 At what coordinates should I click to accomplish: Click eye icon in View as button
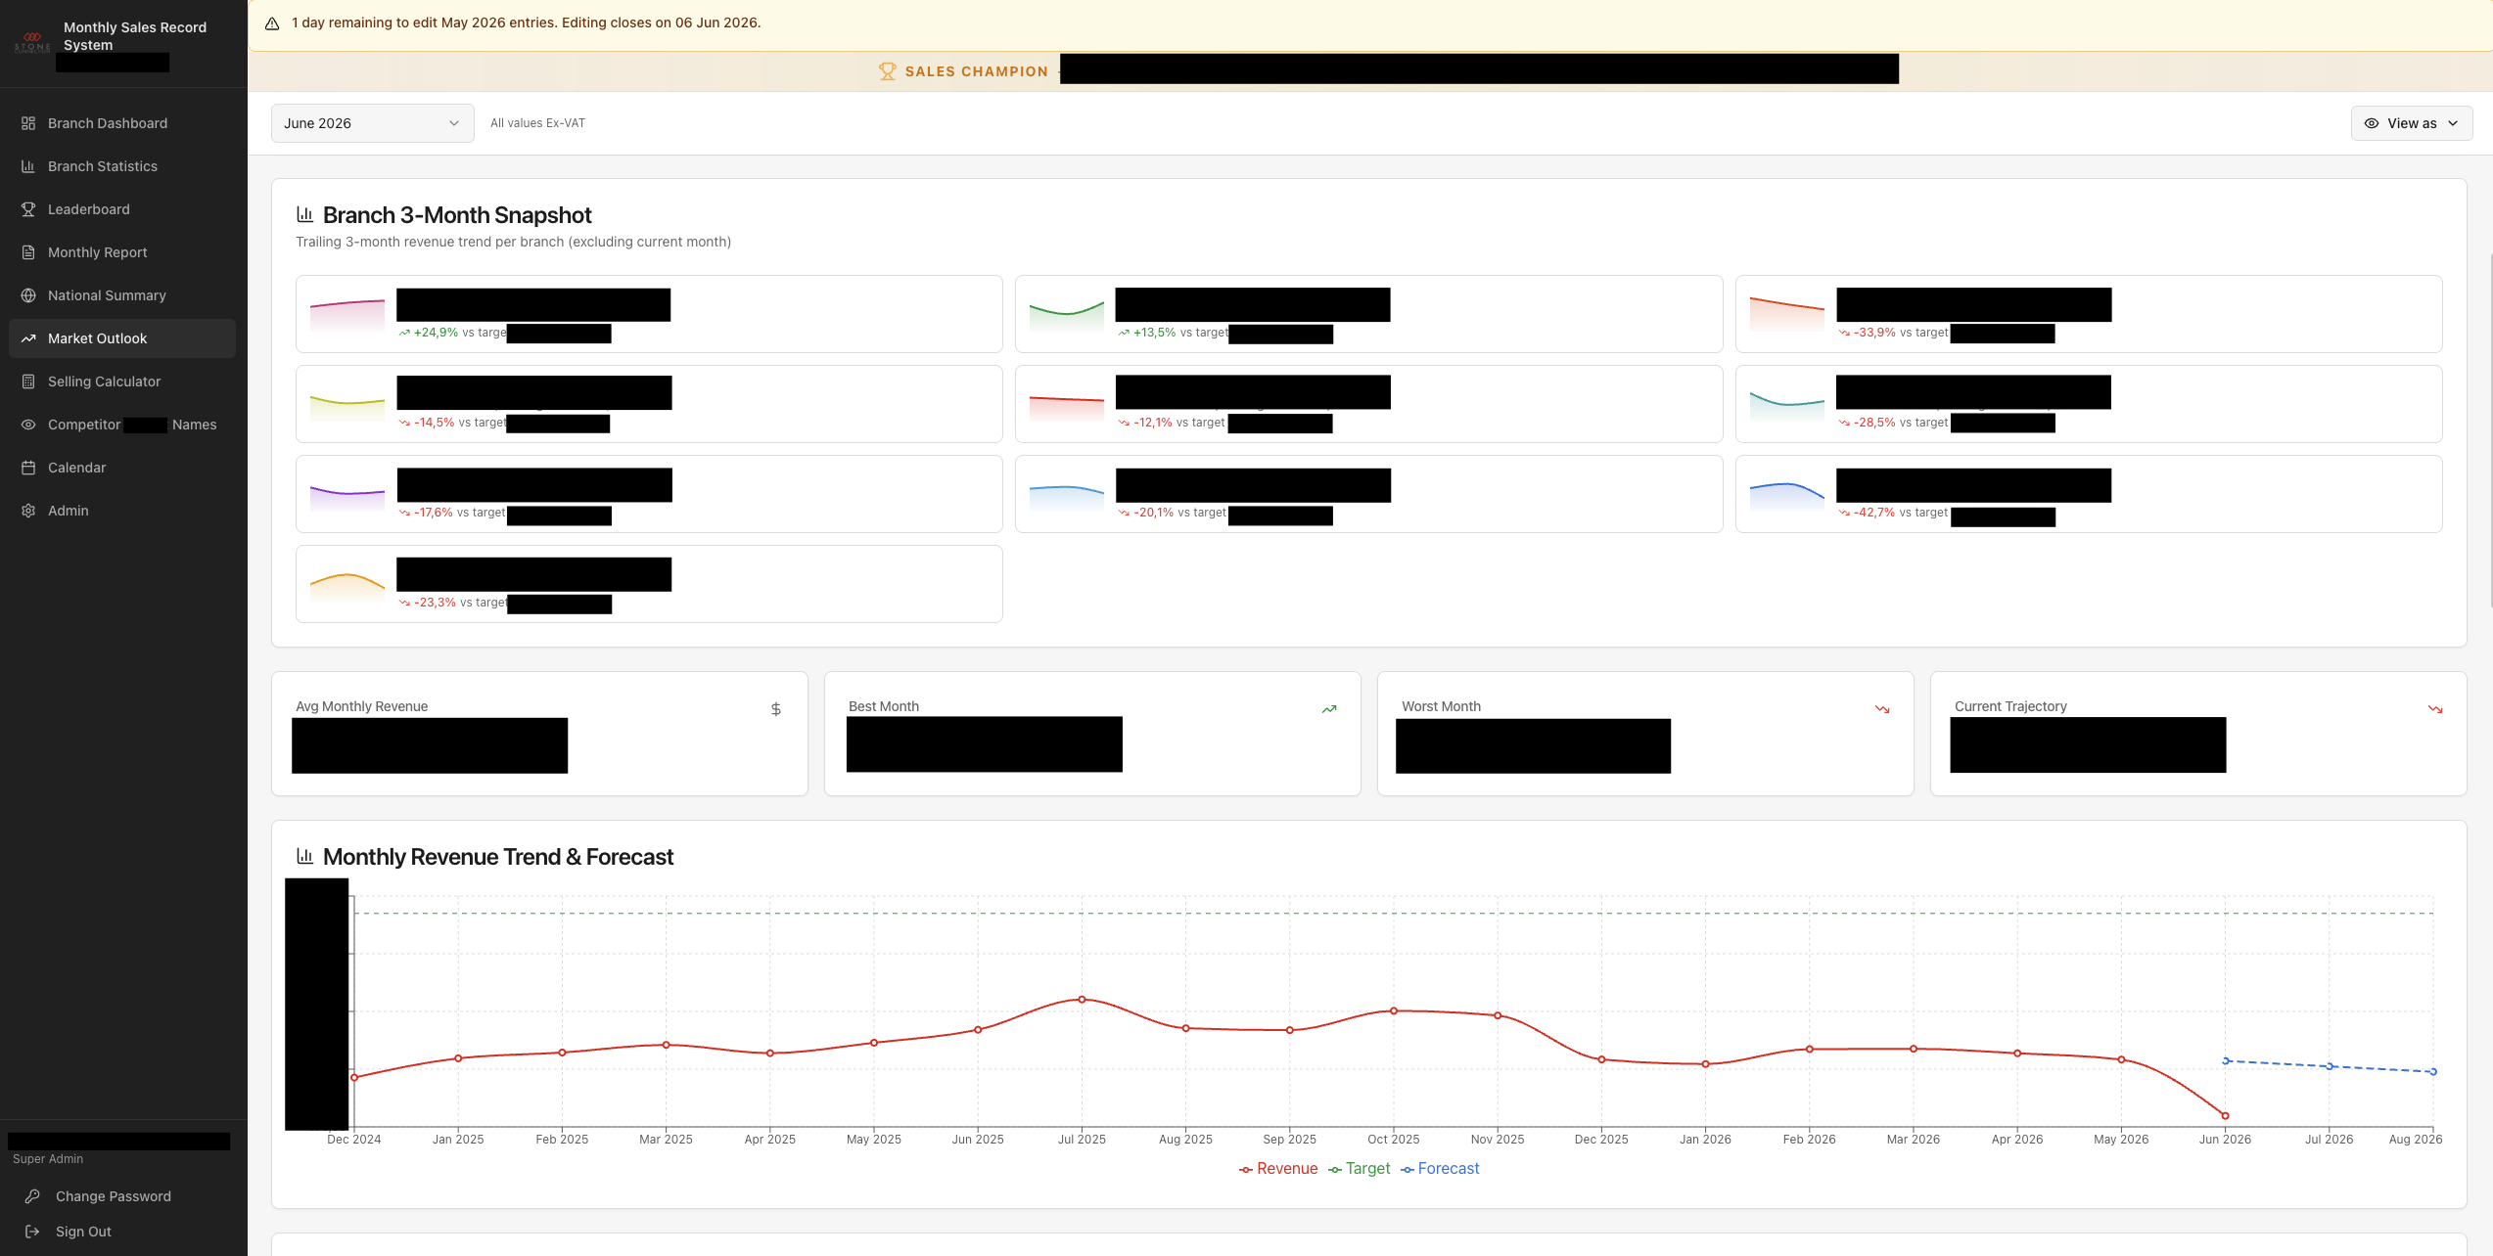tap(2372, 123)
